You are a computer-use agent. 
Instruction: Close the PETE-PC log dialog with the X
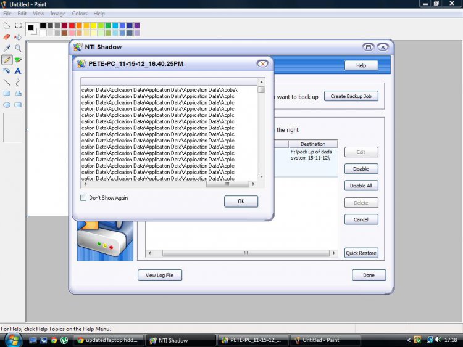pos(262,63)
